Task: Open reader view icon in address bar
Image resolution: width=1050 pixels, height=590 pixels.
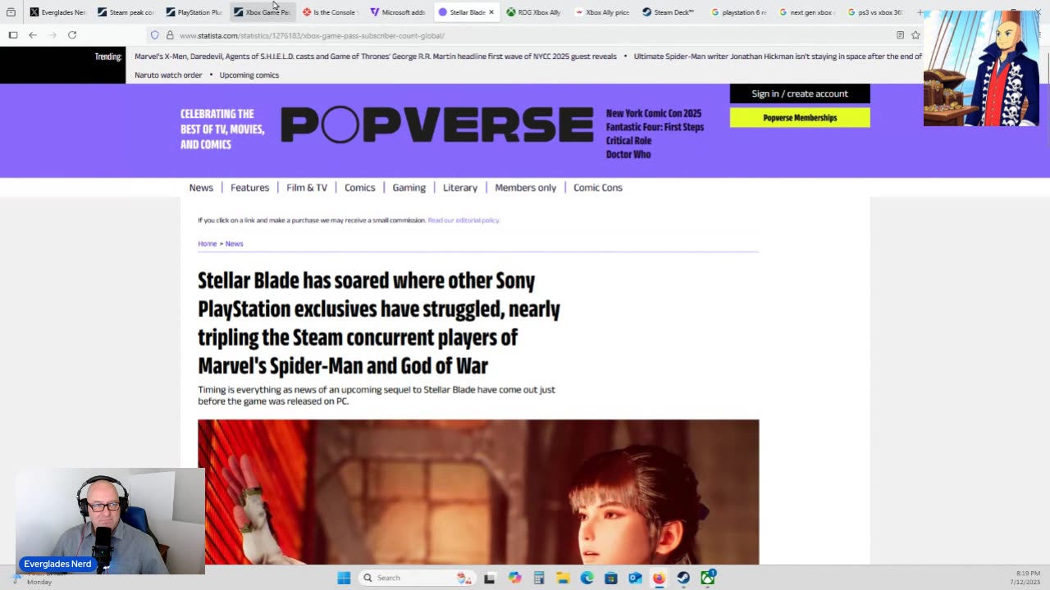Action: tap(900, 35)
